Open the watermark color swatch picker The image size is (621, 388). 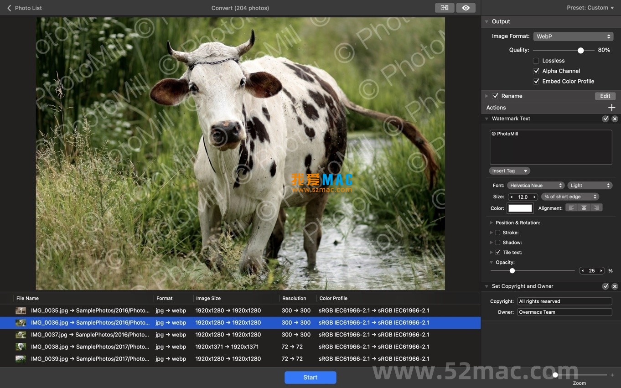click(520, 208)
